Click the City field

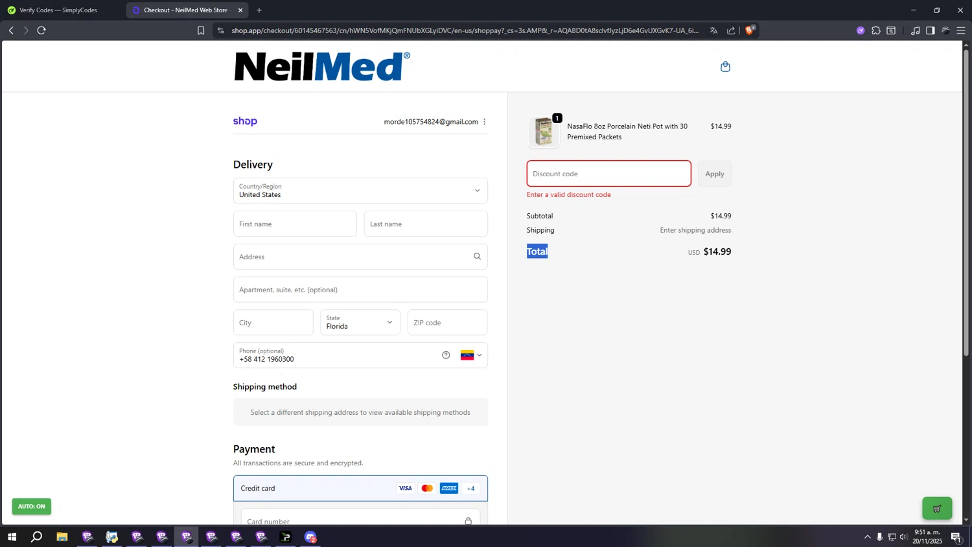pyautogui.click(x=273, y=322)
